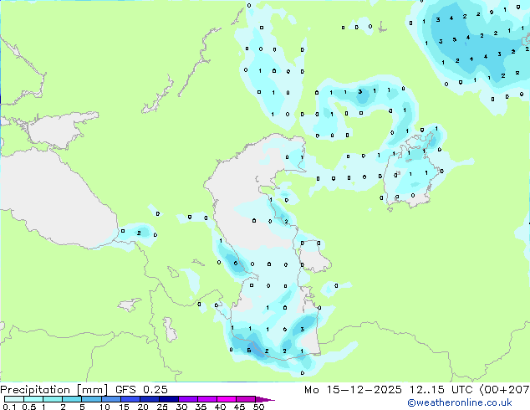Click the legend label '25'
Viewport: 530px width, 410px height.
click(x=162, y=407)
